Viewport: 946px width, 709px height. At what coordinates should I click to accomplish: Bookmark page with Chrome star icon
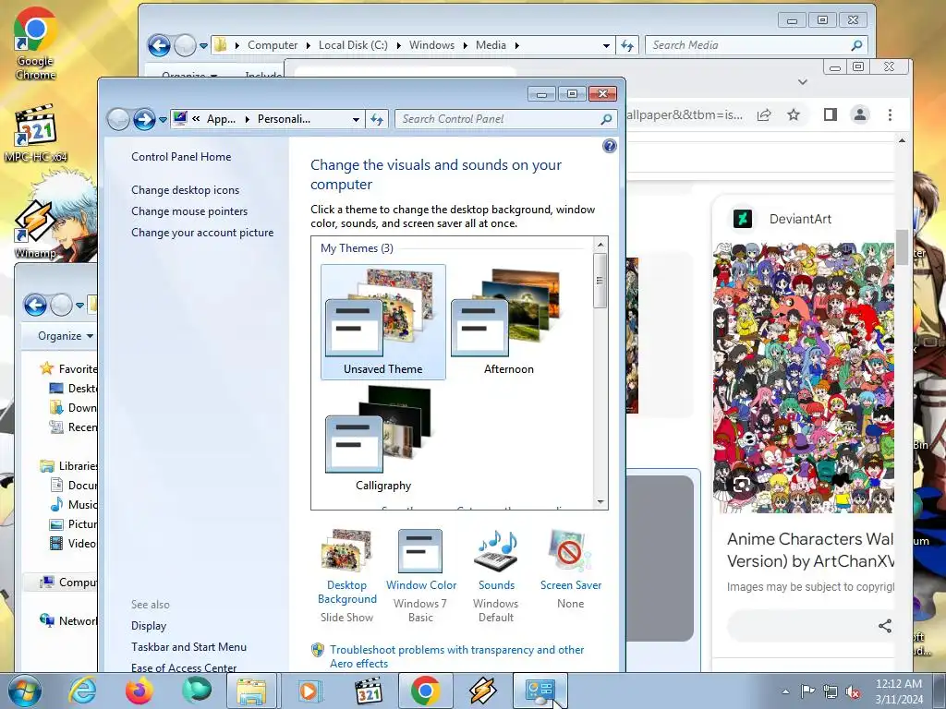pos(794,114)
